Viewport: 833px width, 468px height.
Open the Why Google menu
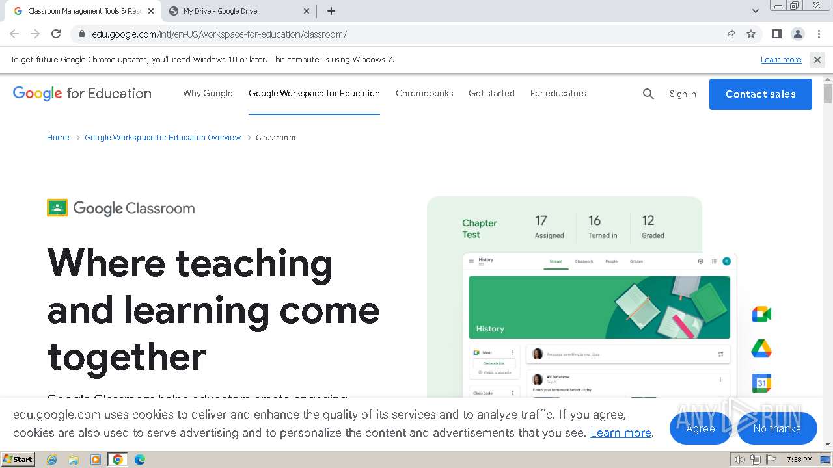pos(208,93)
